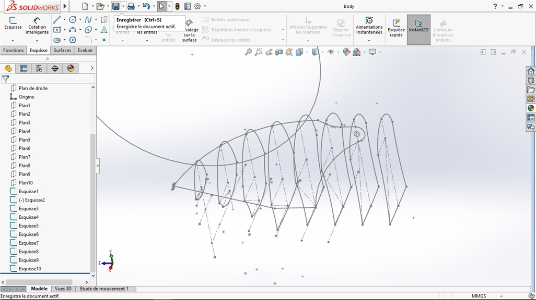
Task: Click the Rebuild traffic light icon
Action: click(x=178, y=6)
